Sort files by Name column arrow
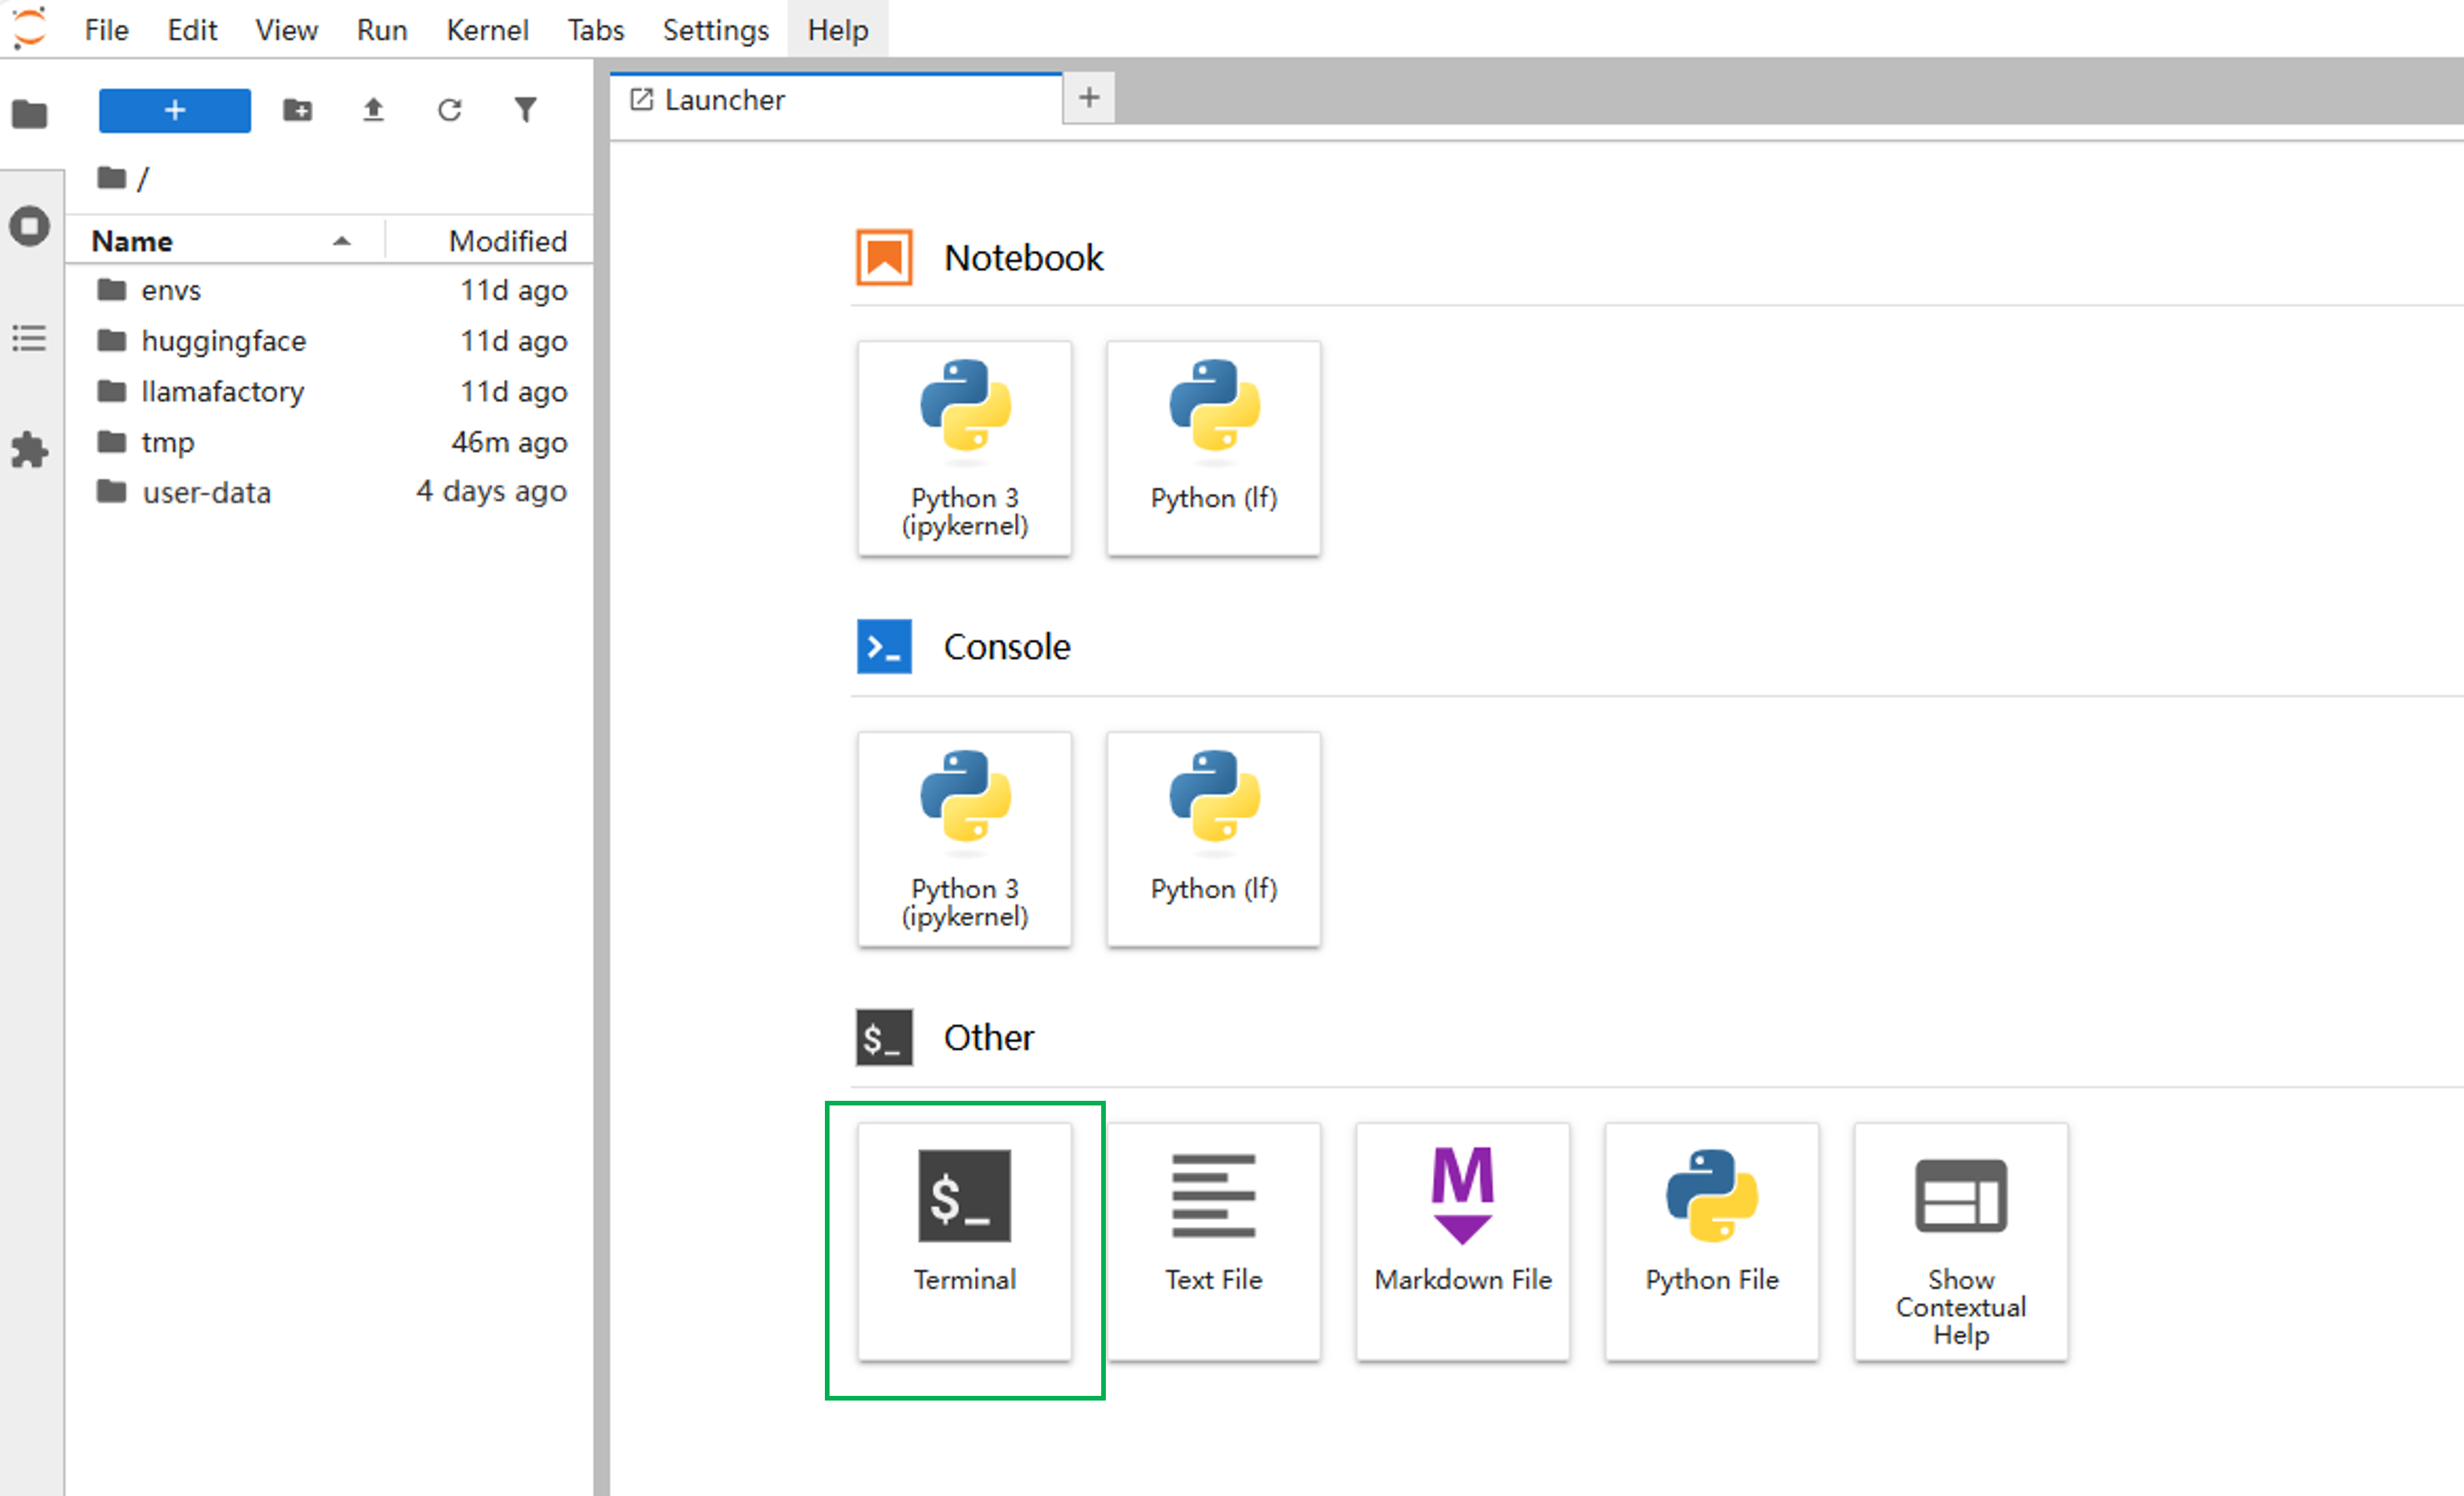The image size is (2464, 1496). pyautogui.click(x=342, y=241)
